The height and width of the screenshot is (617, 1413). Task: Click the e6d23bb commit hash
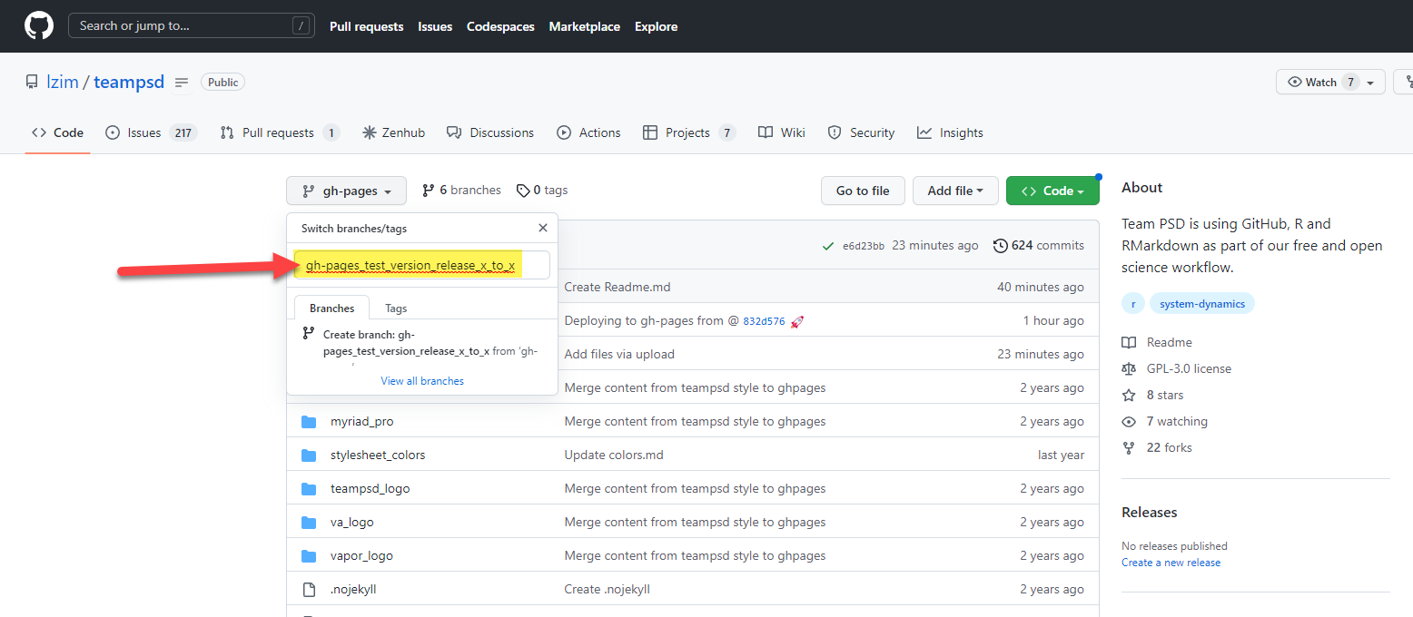coord(864,246)
